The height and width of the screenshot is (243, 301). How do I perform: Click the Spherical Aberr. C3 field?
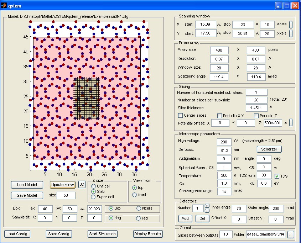(224, 167)
